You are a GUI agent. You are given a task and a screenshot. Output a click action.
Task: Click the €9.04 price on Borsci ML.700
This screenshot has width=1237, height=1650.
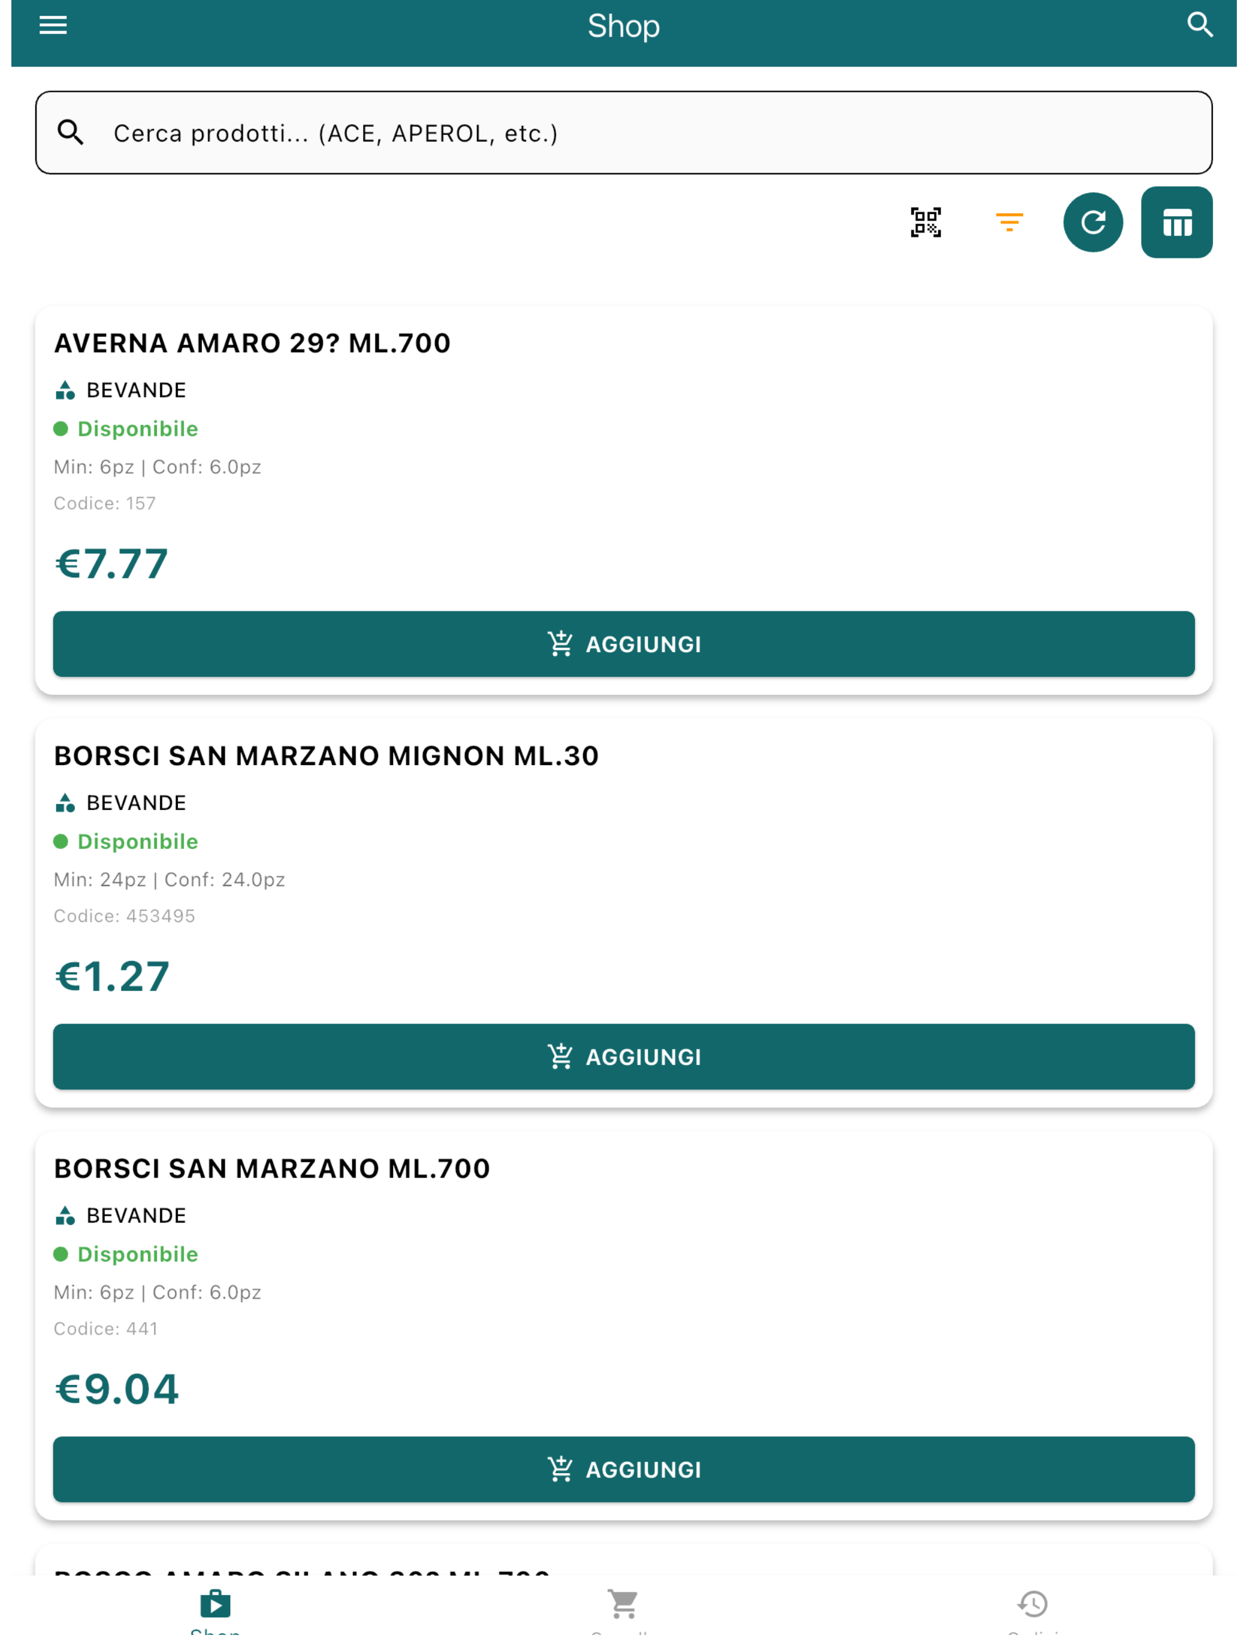pos(117,1389)
